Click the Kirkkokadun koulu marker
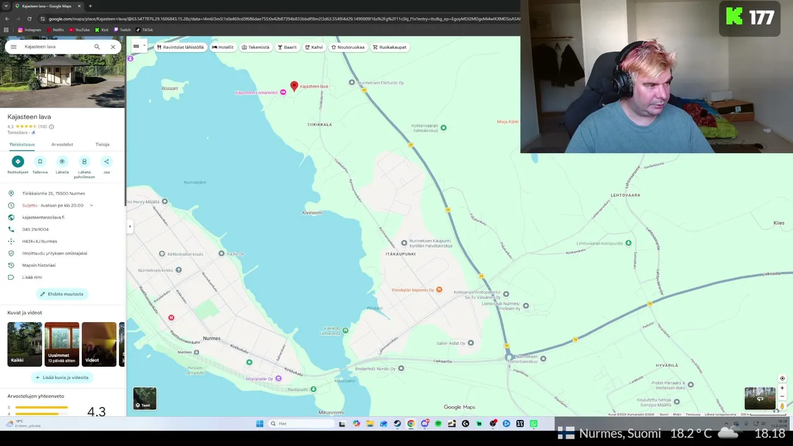Screen dimensions: 793x446 click(x=162, y=254)
